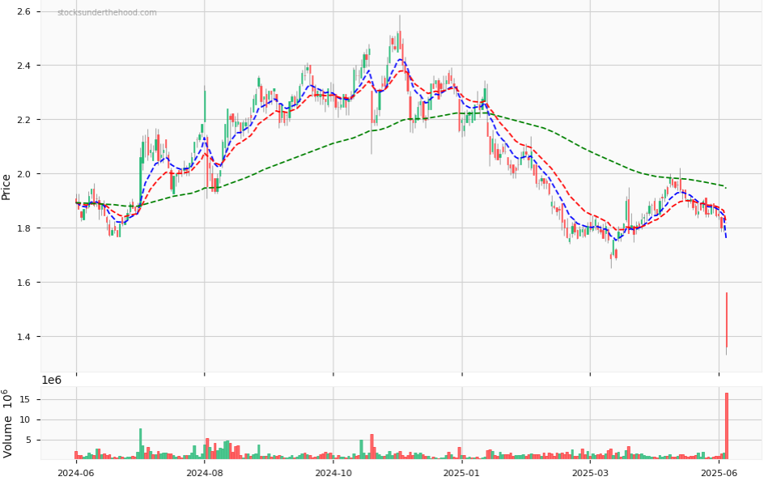This screenshot has width=764, height=481.
Task: Click the 15 volume axis label
Action: click(24, 399)
